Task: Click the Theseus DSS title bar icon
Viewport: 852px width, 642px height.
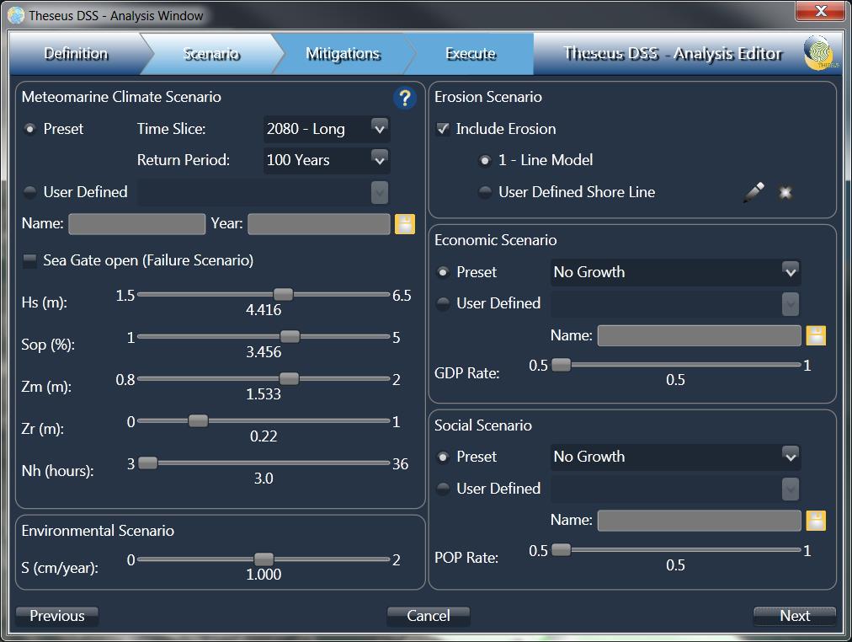Action: 16,15
